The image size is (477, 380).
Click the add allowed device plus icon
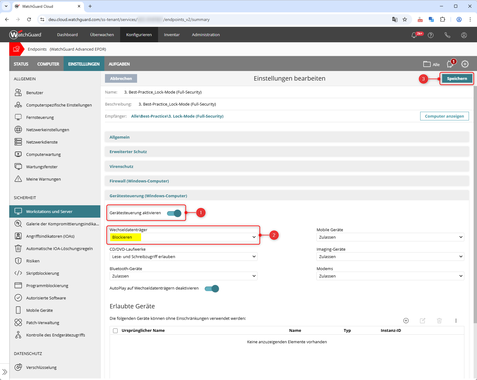406,321
